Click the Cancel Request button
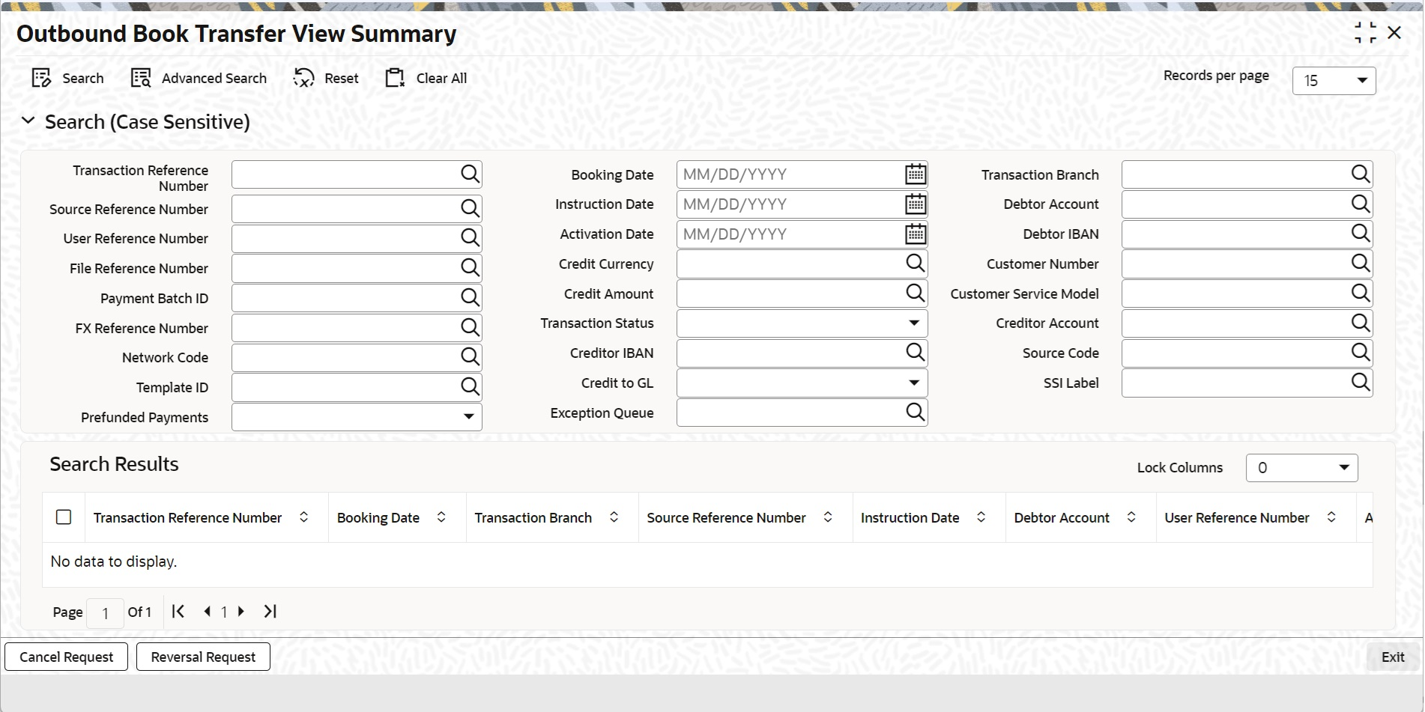 coord(67,657)
